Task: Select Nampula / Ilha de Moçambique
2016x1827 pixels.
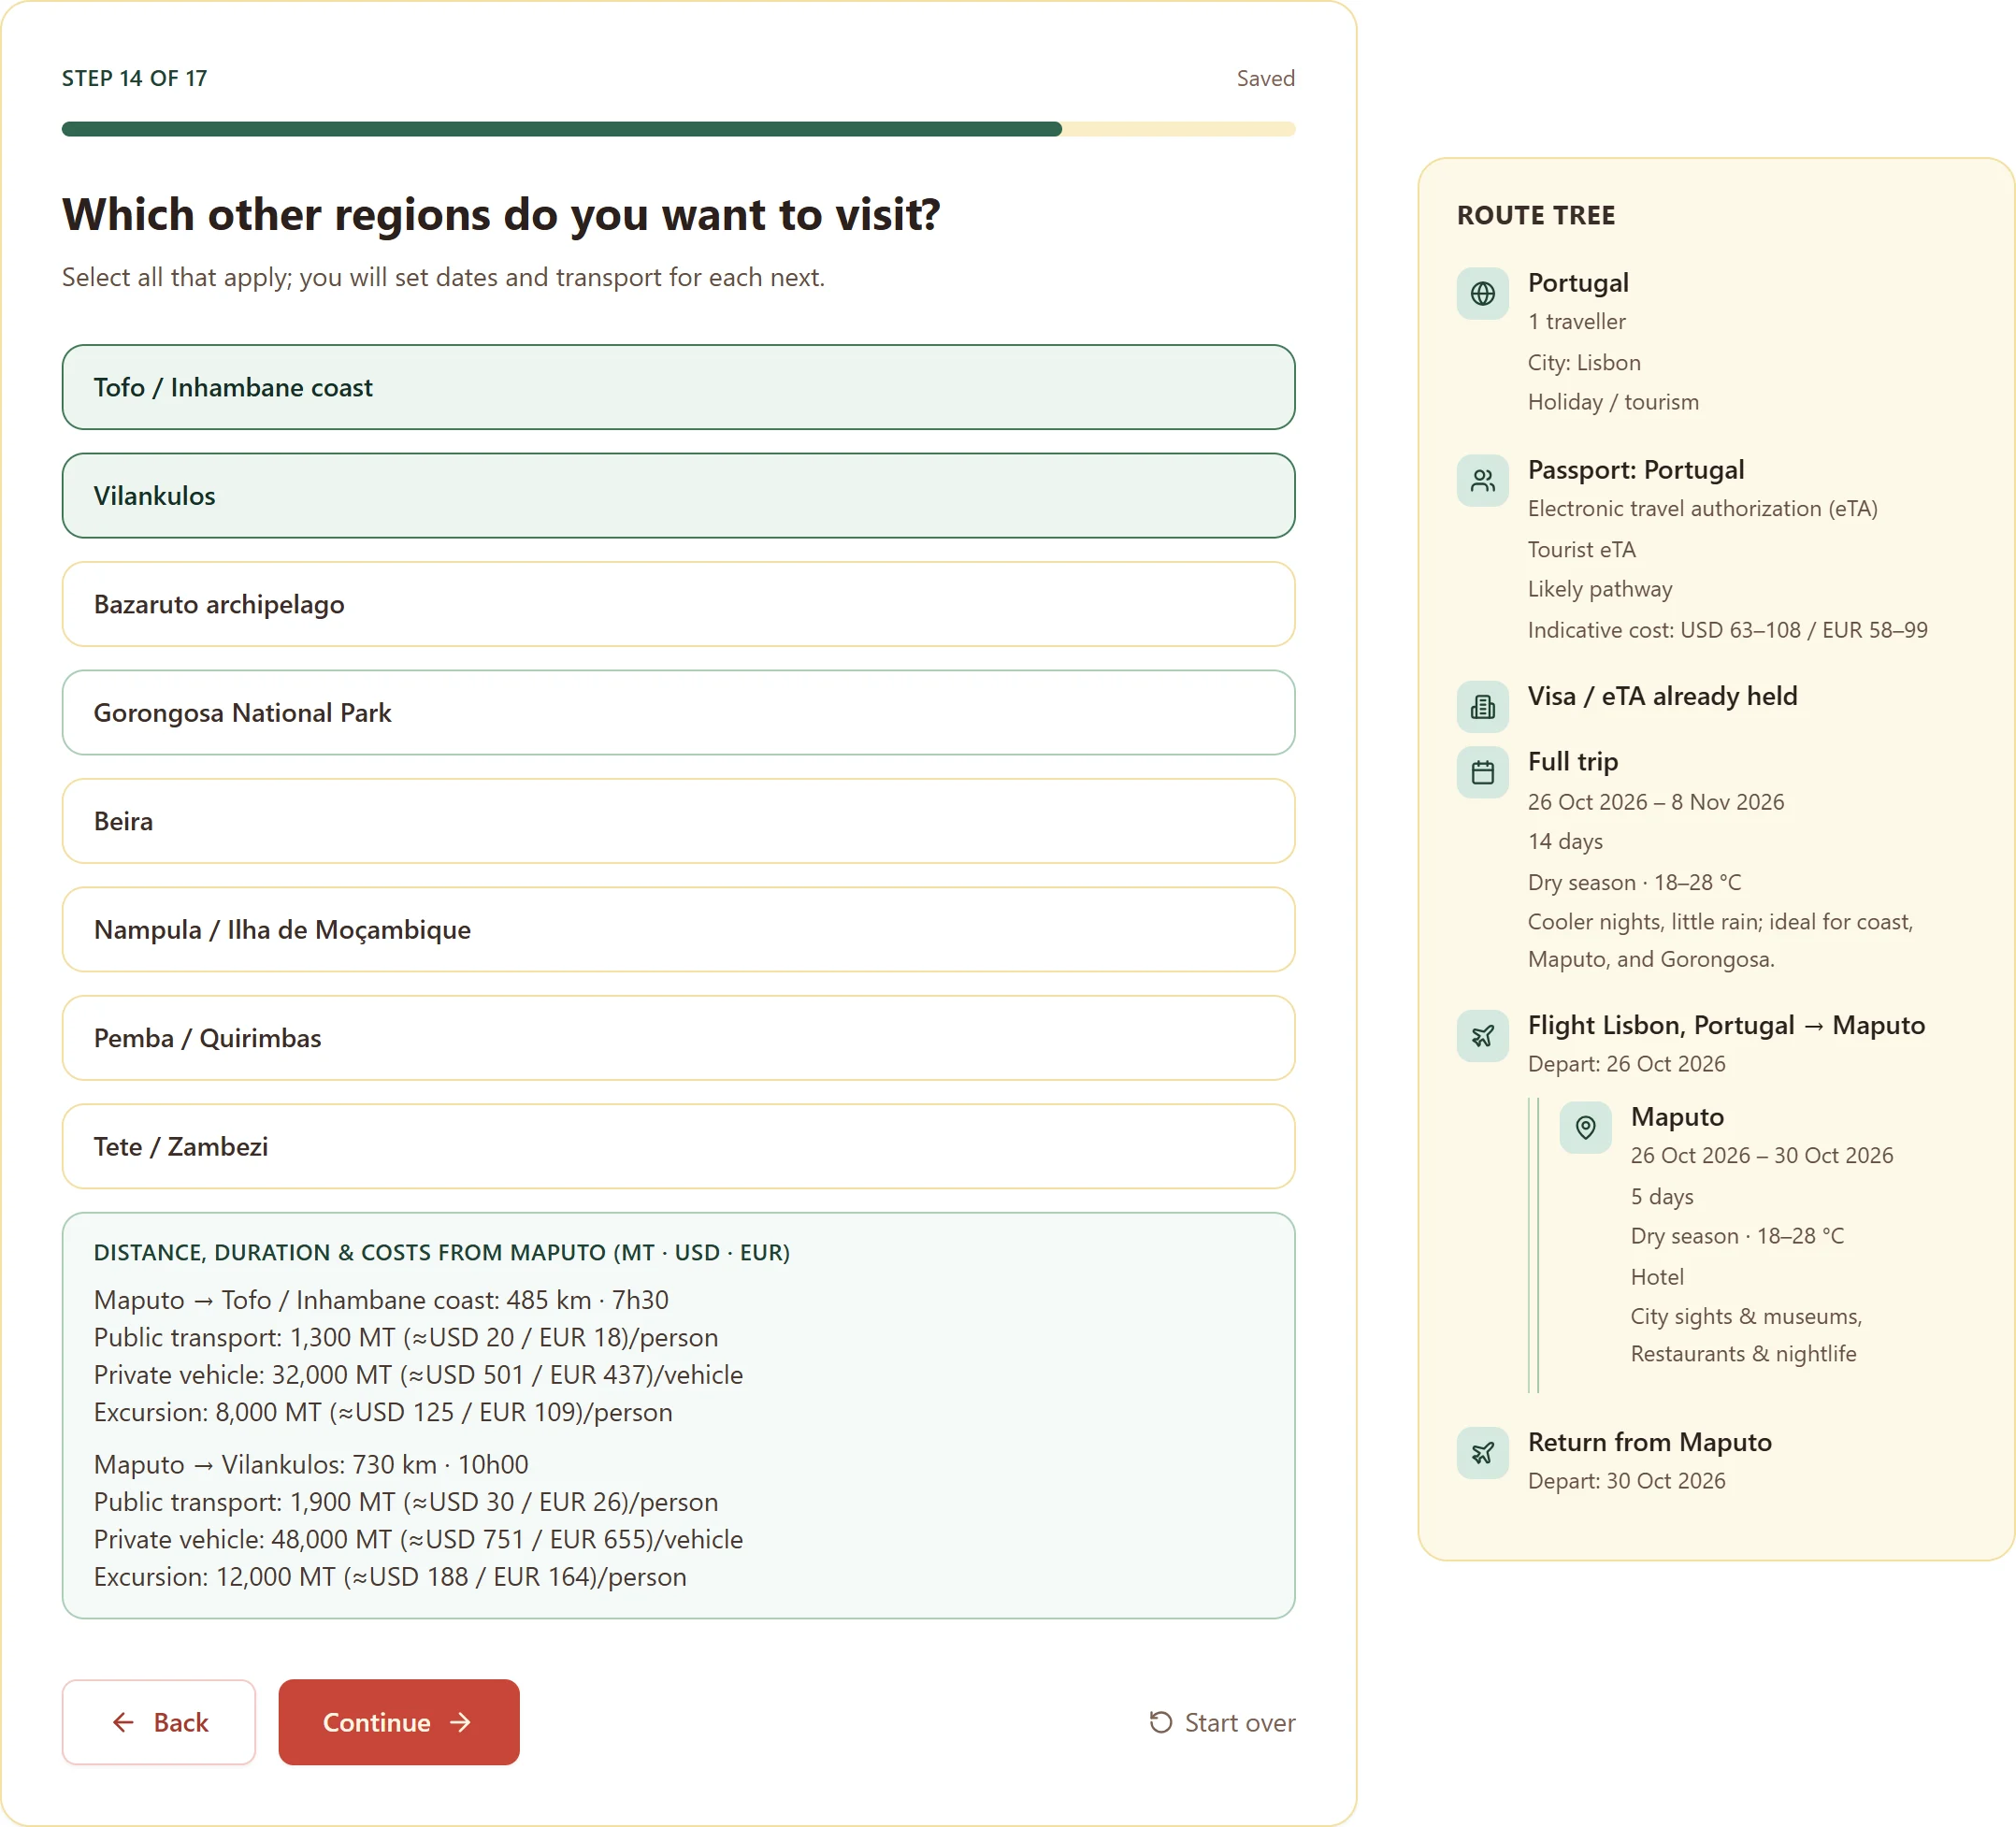Action: coord(678,930)
